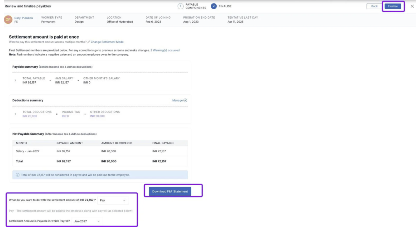Click the Manage deductions link
This screenshot has height=236, width=417.
pyautogui.click(x=177, y=100)
